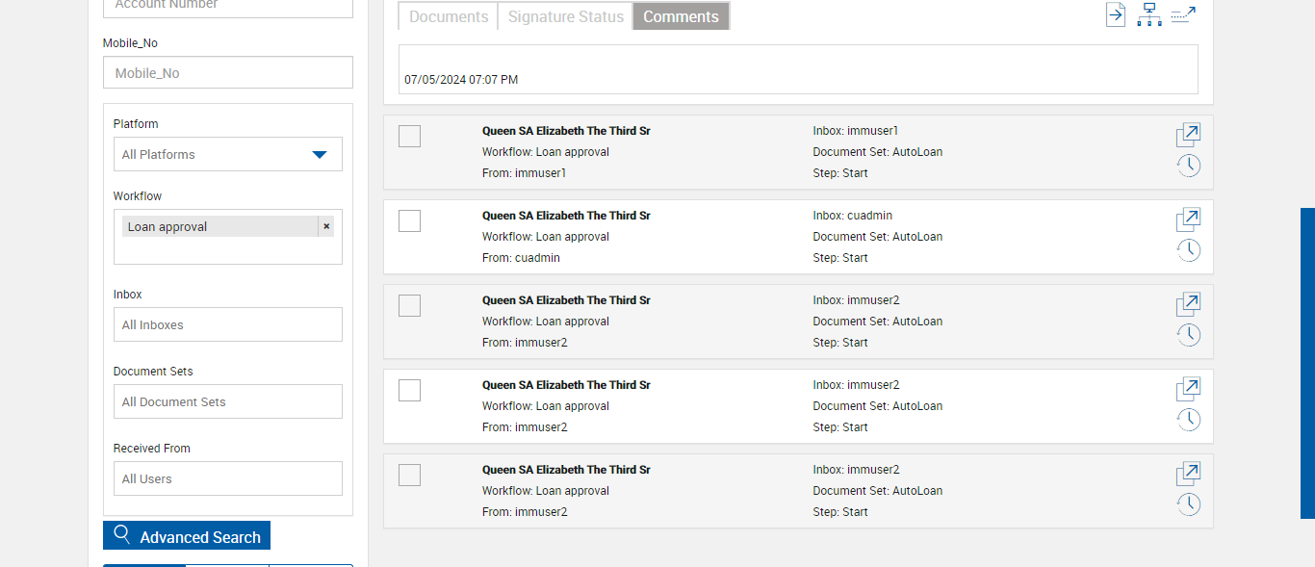The image size is (1315, 567).
Task: View history for the cuadmin inbox item
Action: tap(1189, 250)
